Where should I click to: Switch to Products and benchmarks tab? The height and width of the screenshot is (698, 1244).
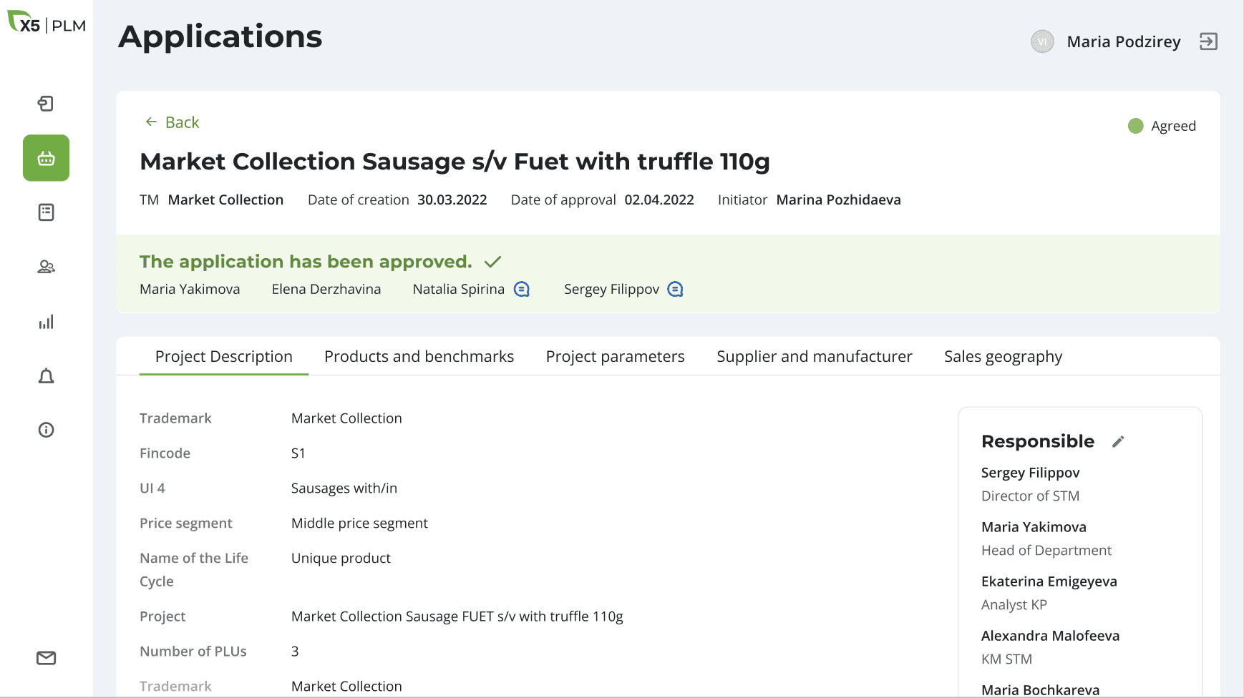point(419,356)
